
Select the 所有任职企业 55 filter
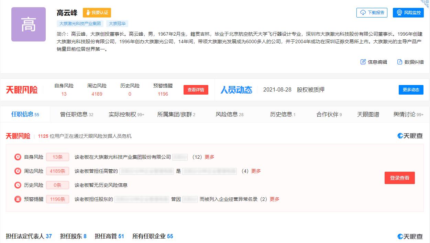pos(153,236)
